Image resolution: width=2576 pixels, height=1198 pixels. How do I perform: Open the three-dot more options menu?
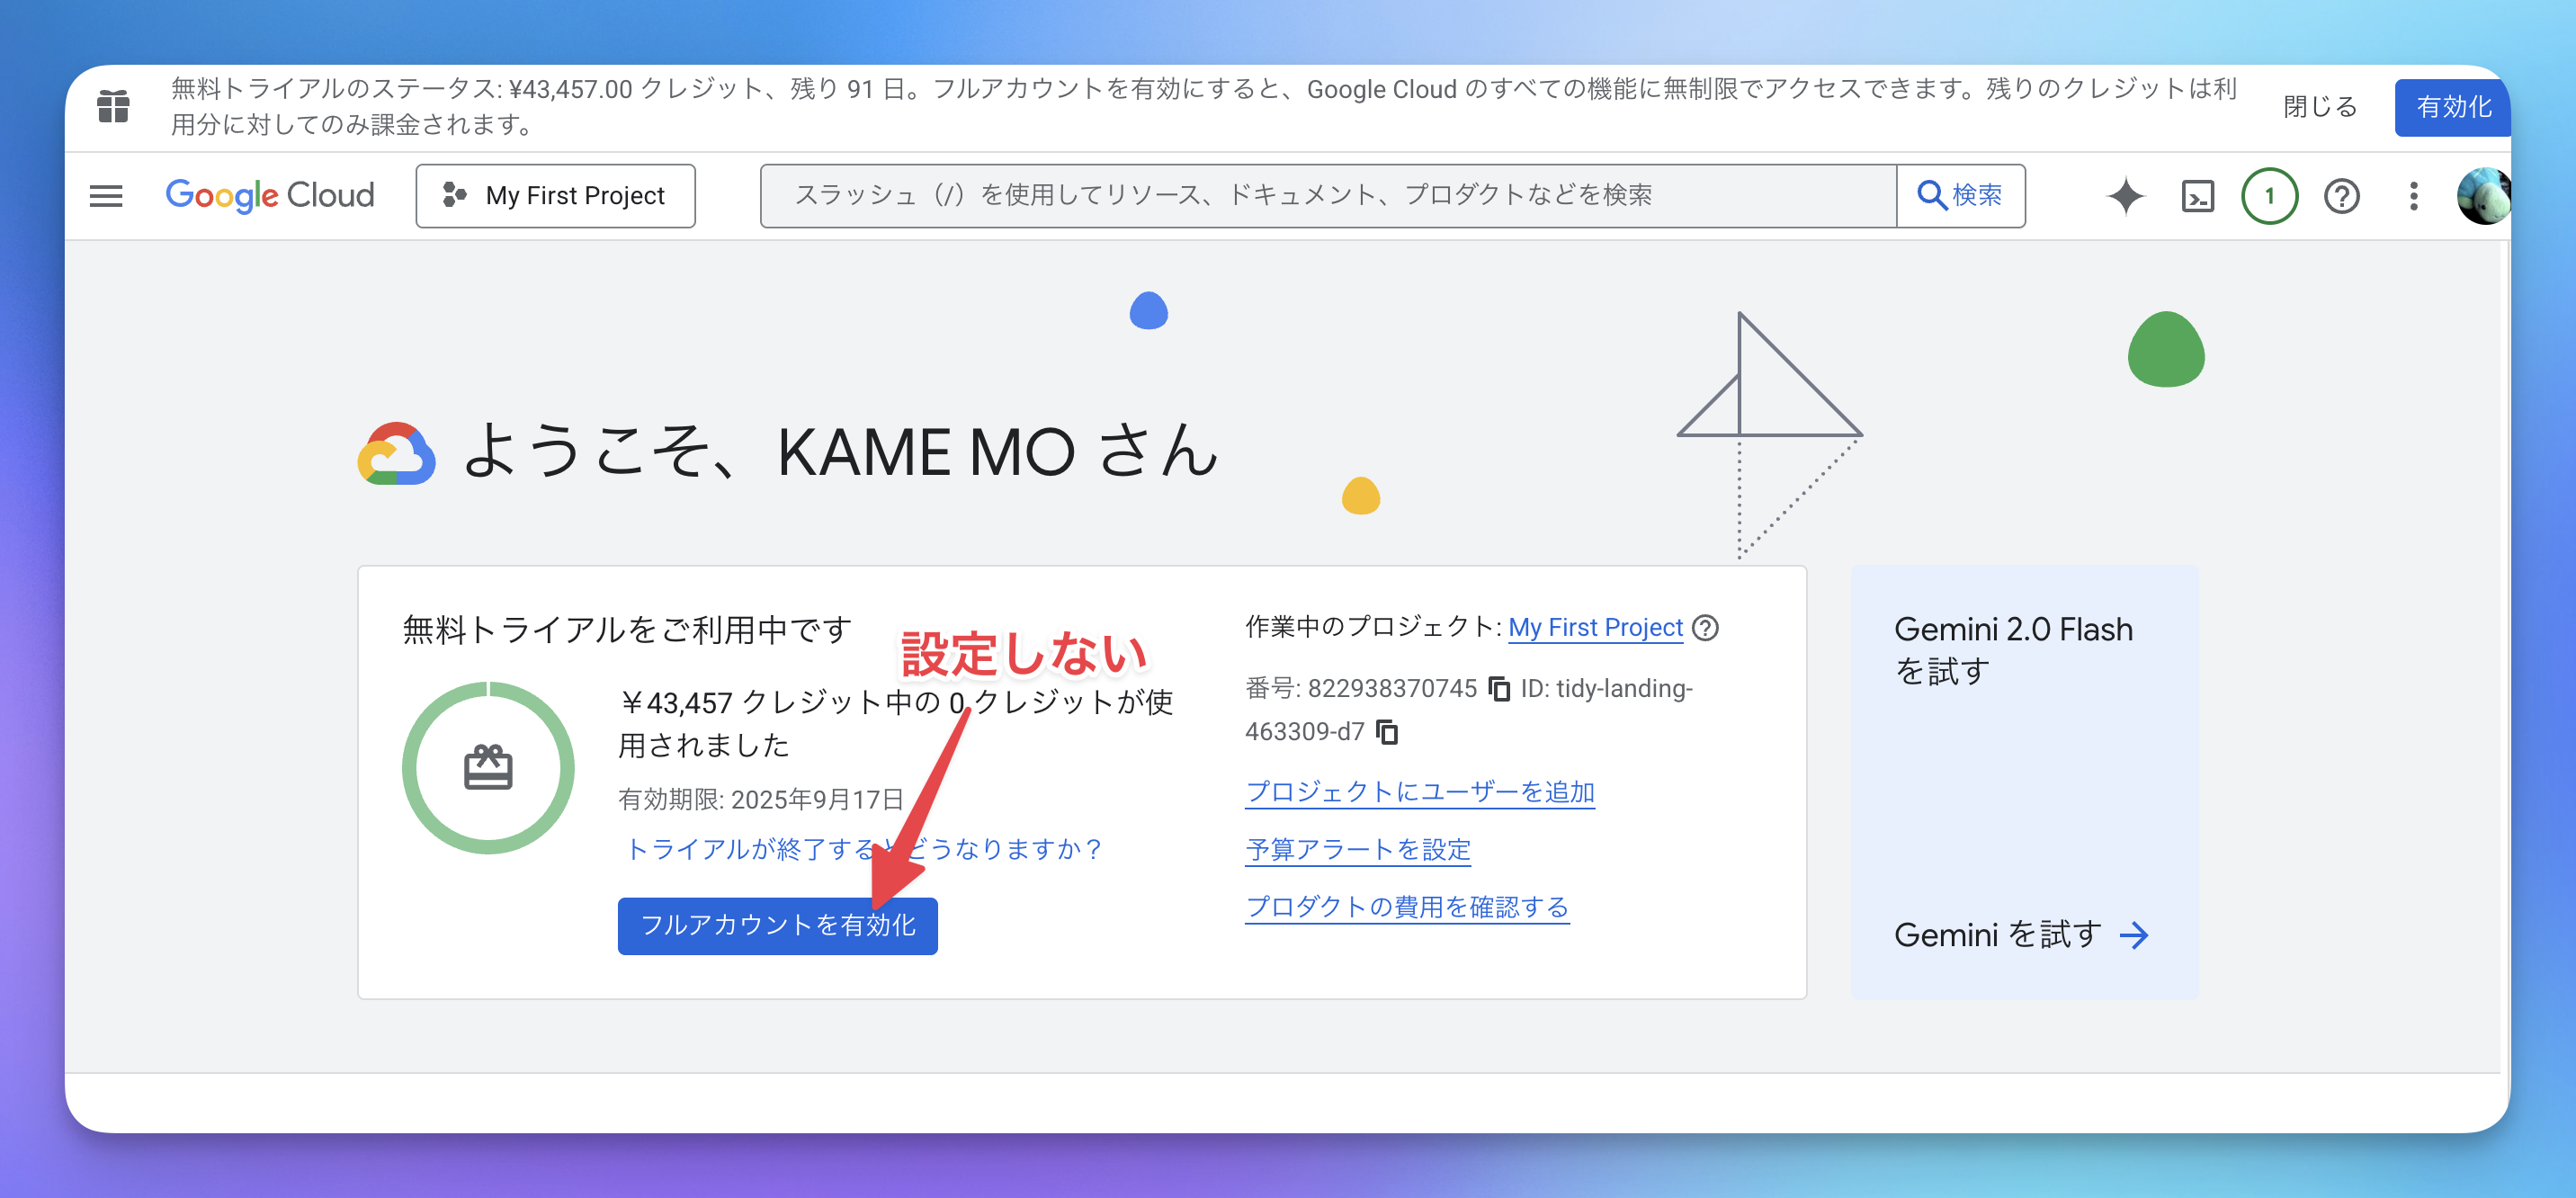[2413, 196]
